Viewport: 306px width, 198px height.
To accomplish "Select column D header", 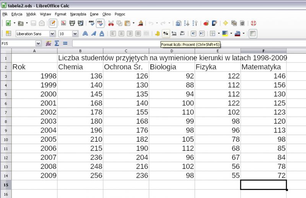I will [172, 51].
